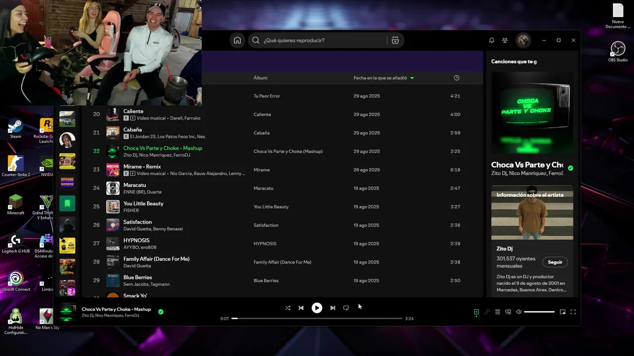Go to Spotify home with the house icon
This screenshot has height=356, width=634.
[x=237, y=41]
